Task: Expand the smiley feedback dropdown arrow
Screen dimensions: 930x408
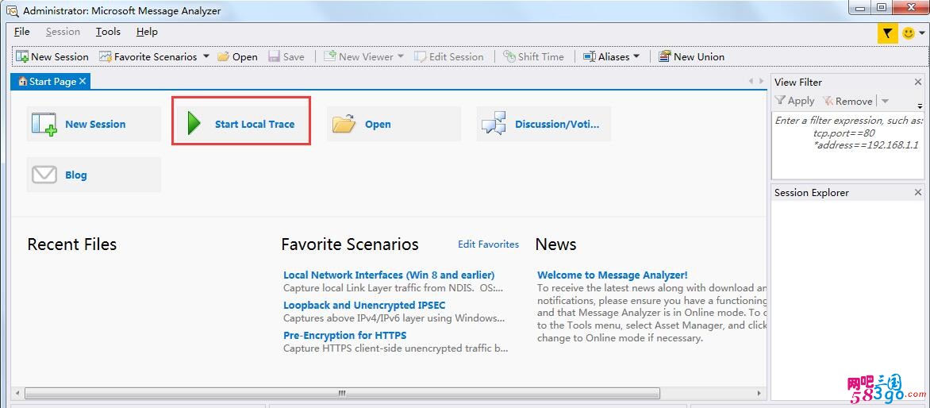Action: point(922,34)
